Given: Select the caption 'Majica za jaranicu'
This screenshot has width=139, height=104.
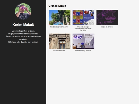Looking at the screenshot, I should tap(107, 27).
